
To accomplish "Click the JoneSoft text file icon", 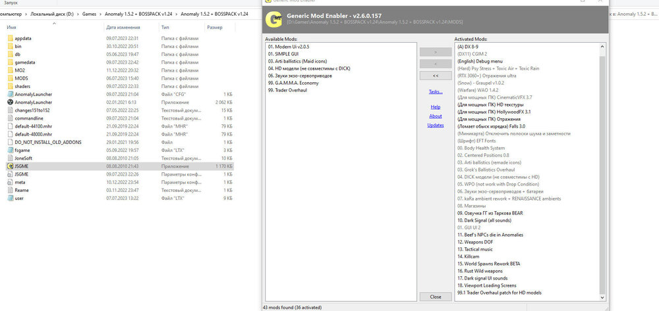I will (x=11, y=158).
